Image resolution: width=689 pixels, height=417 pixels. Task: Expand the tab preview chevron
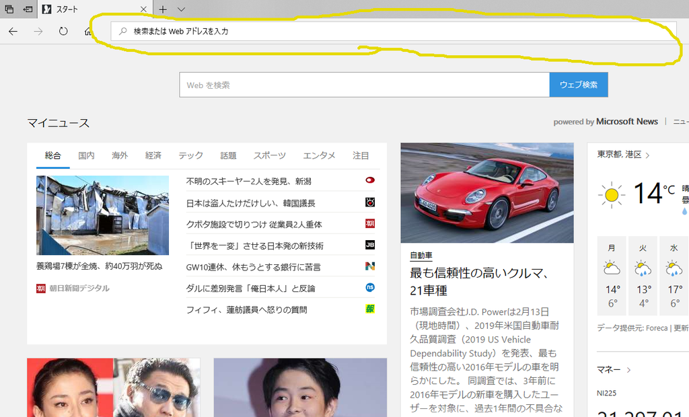[x=181, y=9]
